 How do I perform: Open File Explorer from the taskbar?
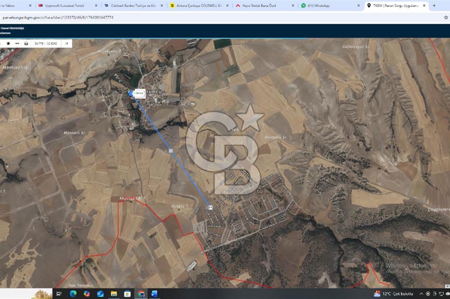tap(114, 294)
